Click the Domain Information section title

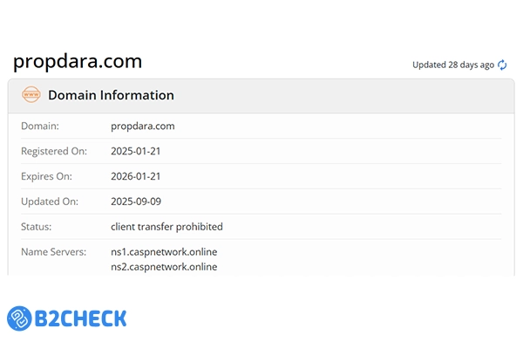pos(111,95)
